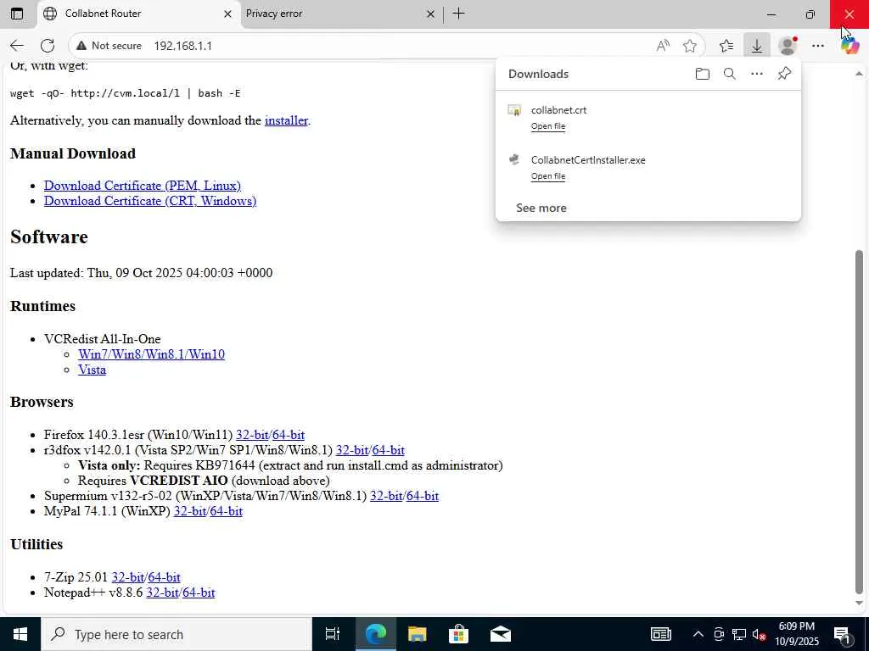Download r3dfox v142.0.1 64-bit
Image resolution: width=869 pixels, height=651 pixels.
click(x=388, y=450)
